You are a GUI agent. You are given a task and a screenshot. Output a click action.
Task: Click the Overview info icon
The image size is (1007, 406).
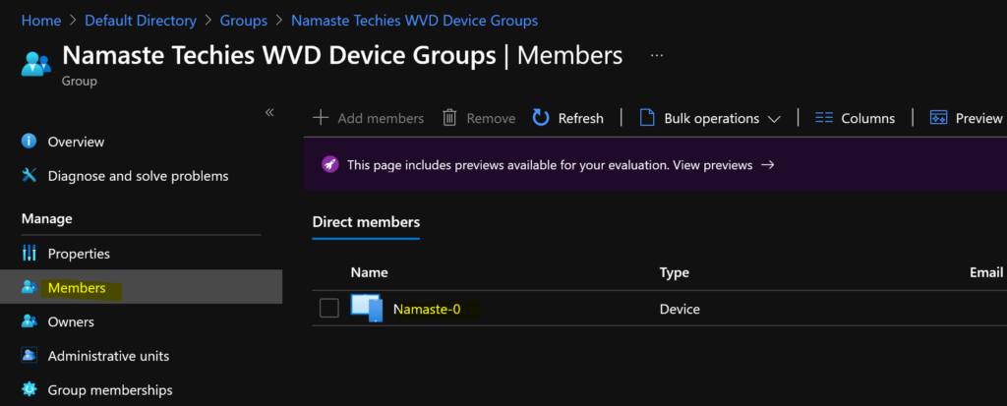(x=29, y=142)
